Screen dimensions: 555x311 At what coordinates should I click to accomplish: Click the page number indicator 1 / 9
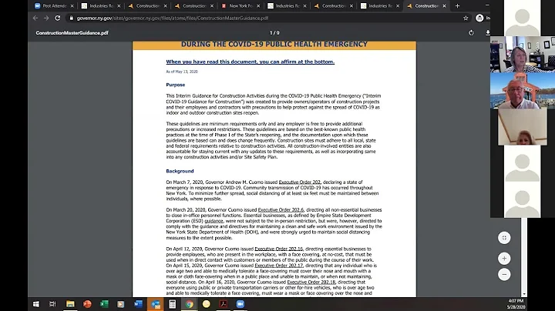274,33
